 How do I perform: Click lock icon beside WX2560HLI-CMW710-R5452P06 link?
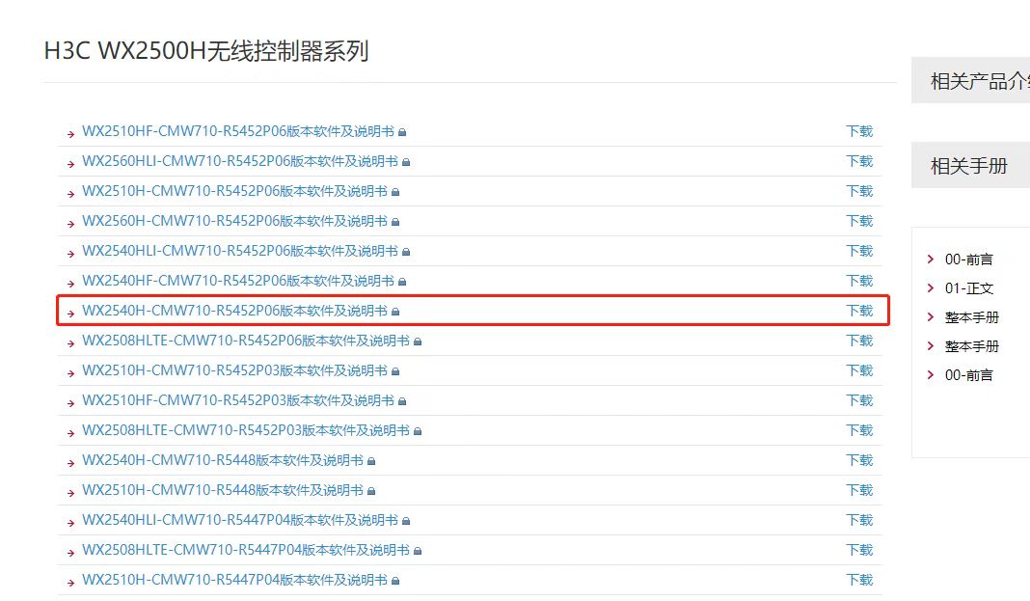[406, 162]
